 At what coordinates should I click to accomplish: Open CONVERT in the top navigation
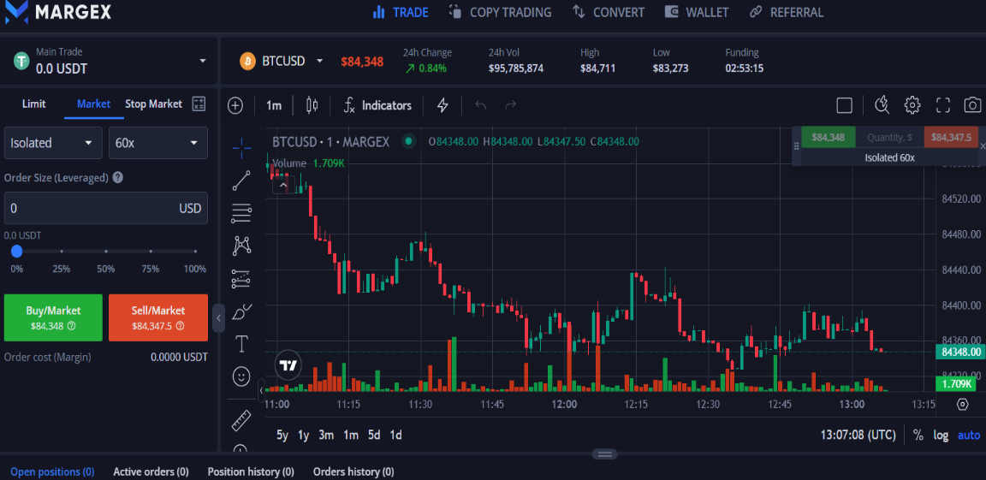(609, 12)
